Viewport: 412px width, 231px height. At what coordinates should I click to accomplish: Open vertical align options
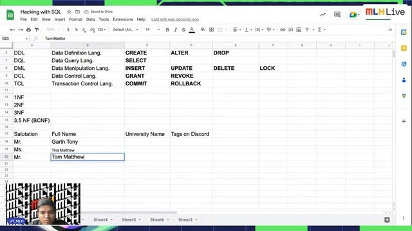click(248, 30)
